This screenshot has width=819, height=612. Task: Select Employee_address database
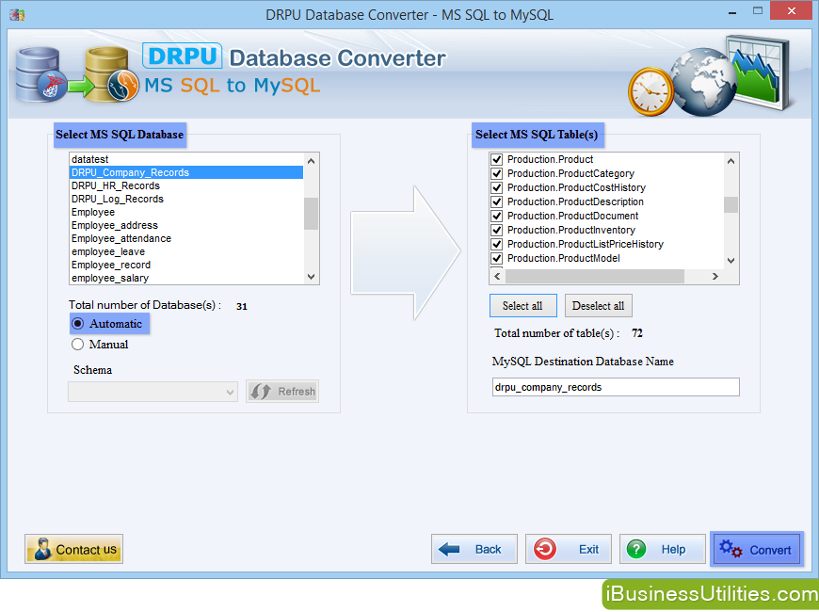tap(186, 225)
